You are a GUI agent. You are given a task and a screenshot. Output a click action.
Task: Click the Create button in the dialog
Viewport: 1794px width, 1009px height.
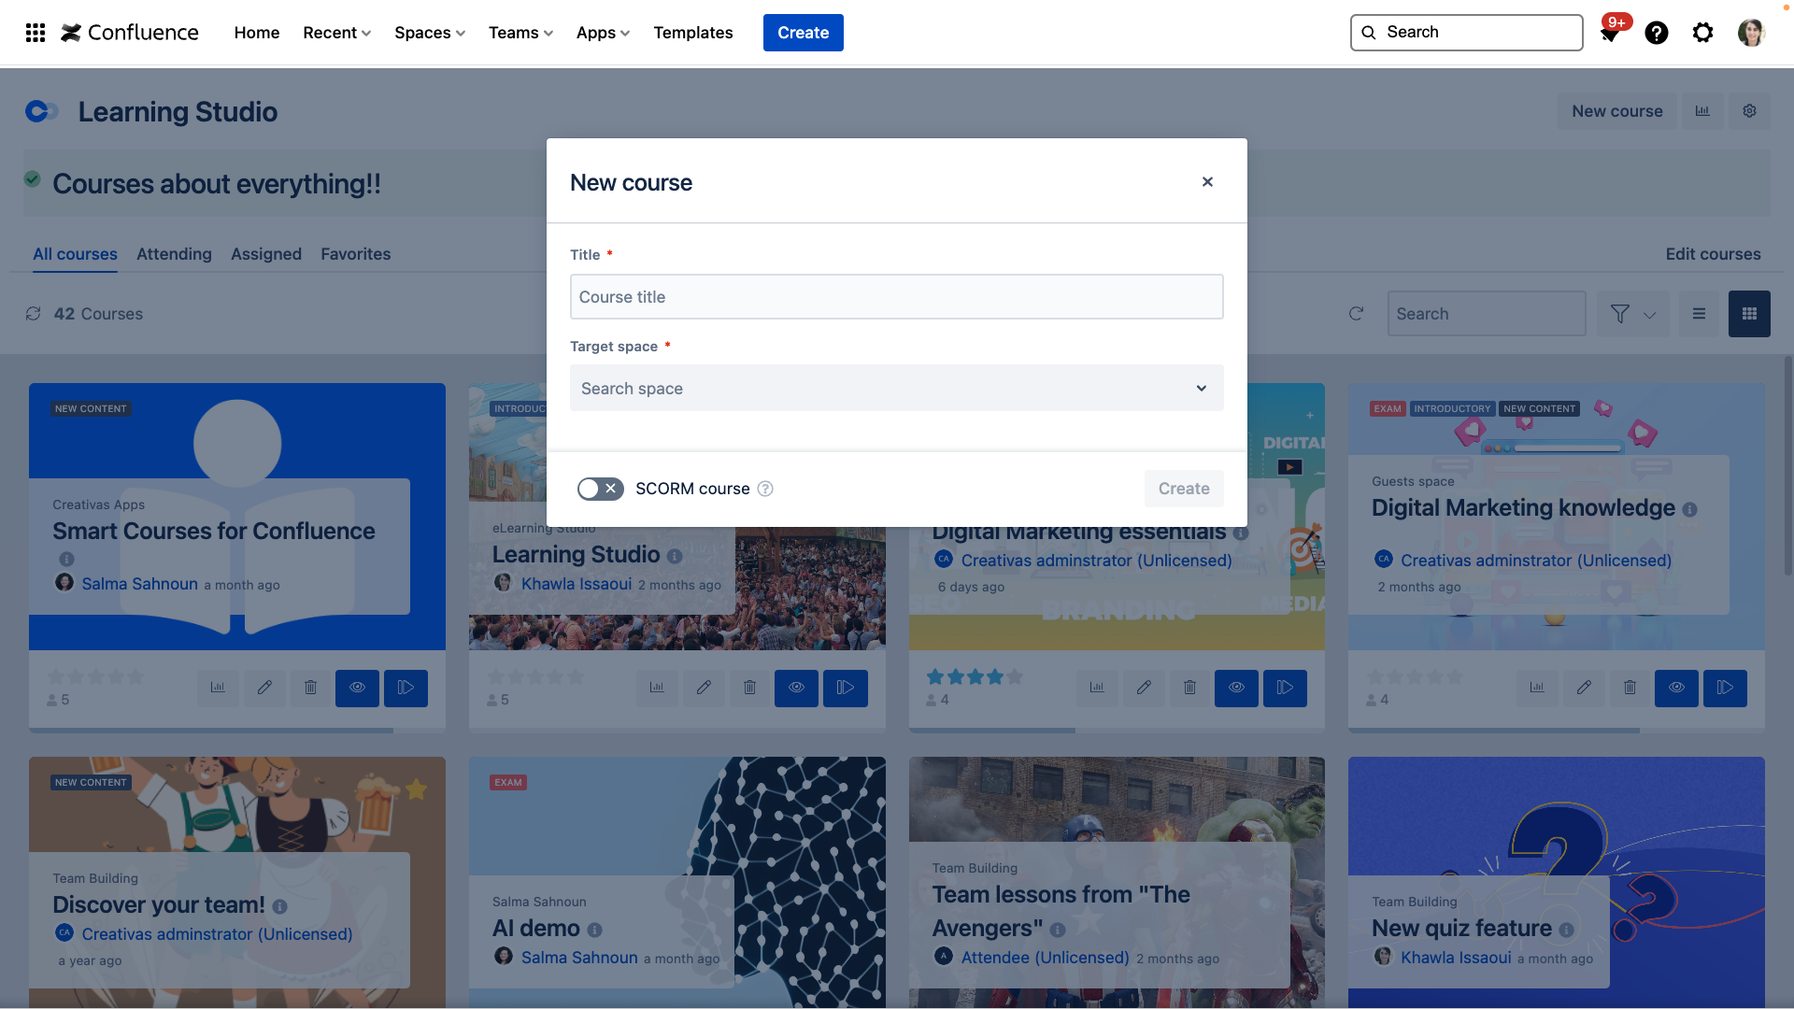pyautogui.click(x=1184, y=489)
